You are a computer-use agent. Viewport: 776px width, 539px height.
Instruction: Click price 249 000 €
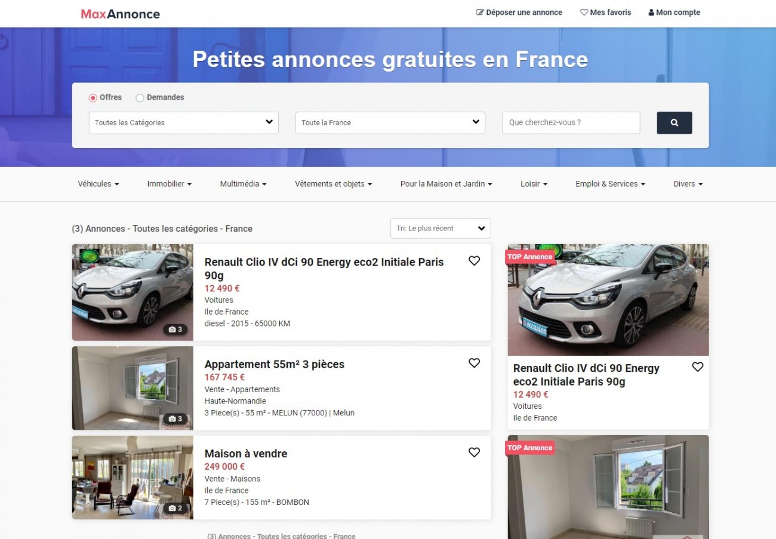coord(224,467)
